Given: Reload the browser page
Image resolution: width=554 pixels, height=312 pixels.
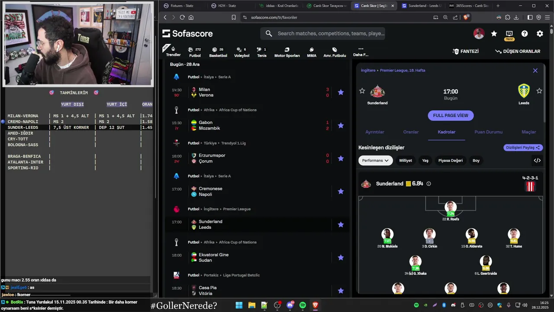Looking at the screenshot, I should [x=182, y=17].
